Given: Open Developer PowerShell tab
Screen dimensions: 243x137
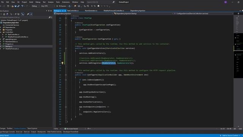Looking at the screenshot, I should [x=71, y=132].
